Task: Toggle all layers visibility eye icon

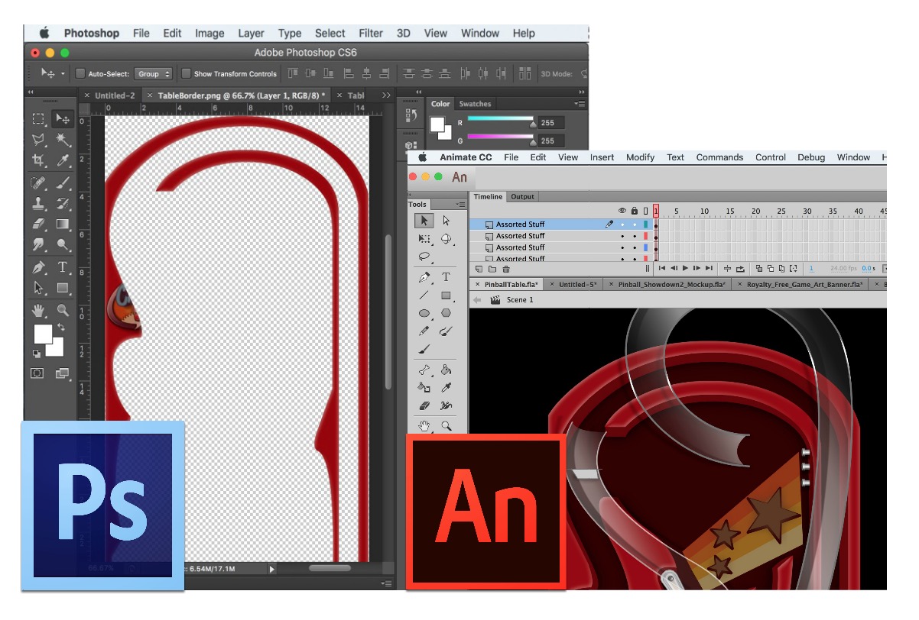Action: pyautogui.click(x=622, y=211)
